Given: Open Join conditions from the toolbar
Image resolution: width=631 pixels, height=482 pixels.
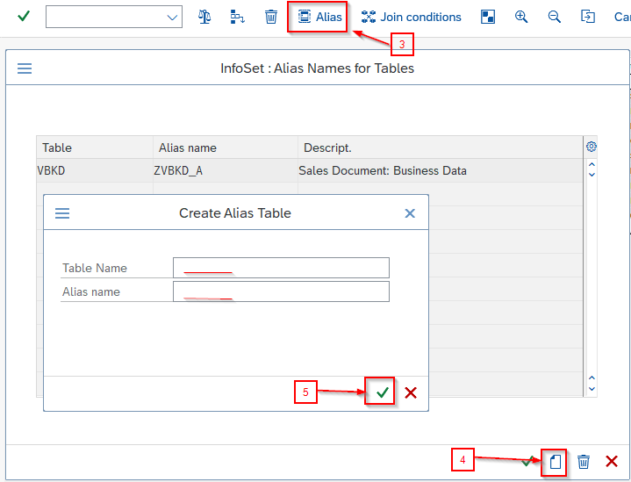Looking at the screenshot, I should click(x=411, y=17).
